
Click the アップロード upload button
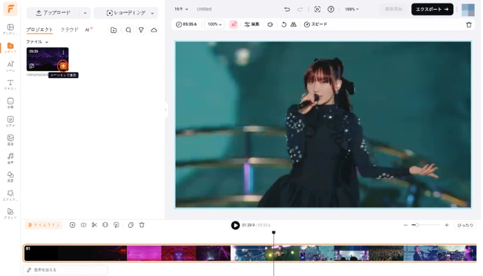pos(53,13)
